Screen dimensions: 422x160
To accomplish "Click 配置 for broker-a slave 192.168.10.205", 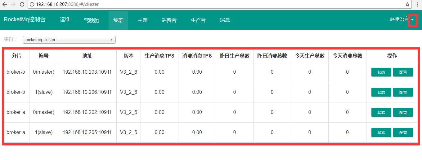I will pos(403,132).
